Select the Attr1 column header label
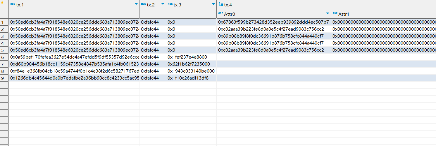Image resolution: width=436 pixels, height=146 pixels. (344, 14)
